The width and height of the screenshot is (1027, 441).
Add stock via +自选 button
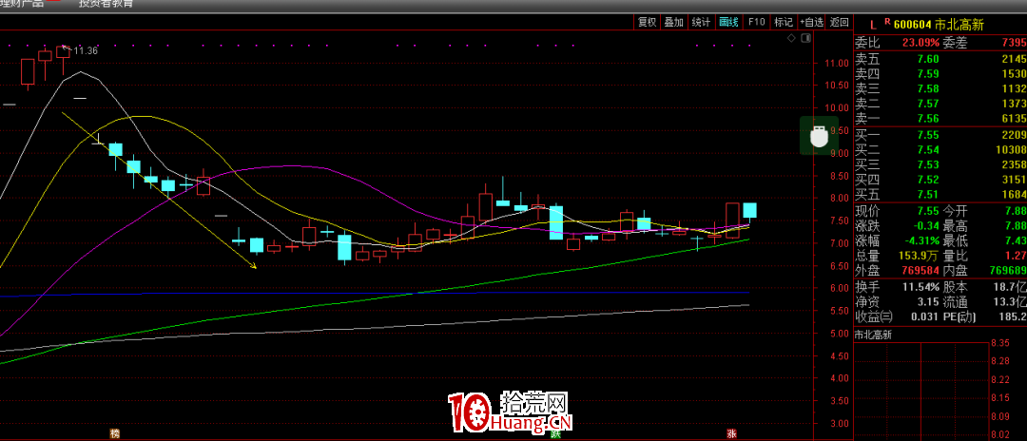811,22
